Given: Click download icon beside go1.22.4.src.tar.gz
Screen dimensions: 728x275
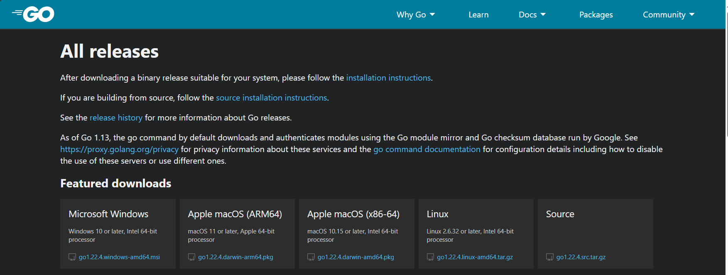Looking at the screenshot, I should coord(550,257).
